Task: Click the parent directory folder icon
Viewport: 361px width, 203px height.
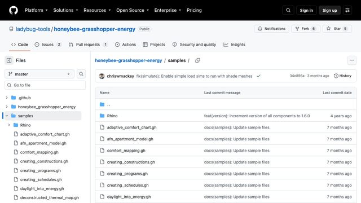Action: click(x=102, y=104)
